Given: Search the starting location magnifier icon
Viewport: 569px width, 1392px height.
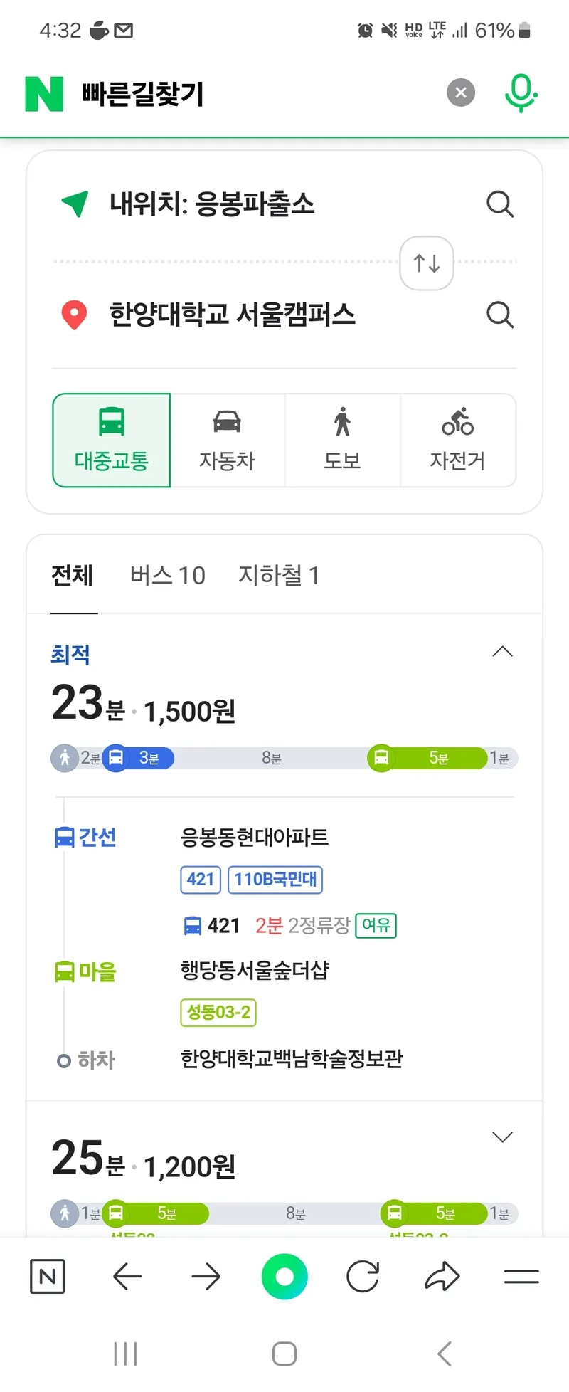Looking at the screenshot, I should (500, 204).
